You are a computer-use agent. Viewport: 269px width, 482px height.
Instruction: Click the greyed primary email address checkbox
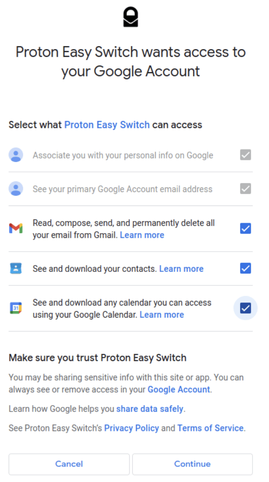[x=246, y=189]
